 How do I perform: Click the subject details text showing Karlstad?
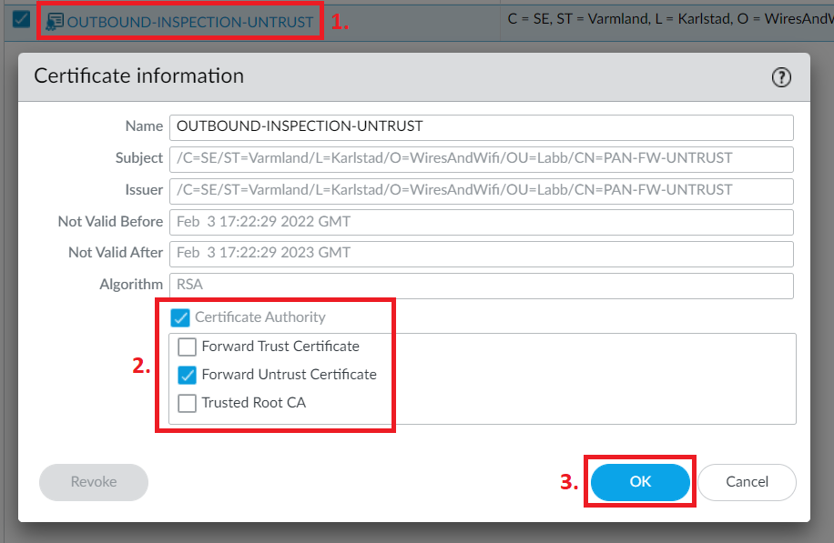coord(663,18)
